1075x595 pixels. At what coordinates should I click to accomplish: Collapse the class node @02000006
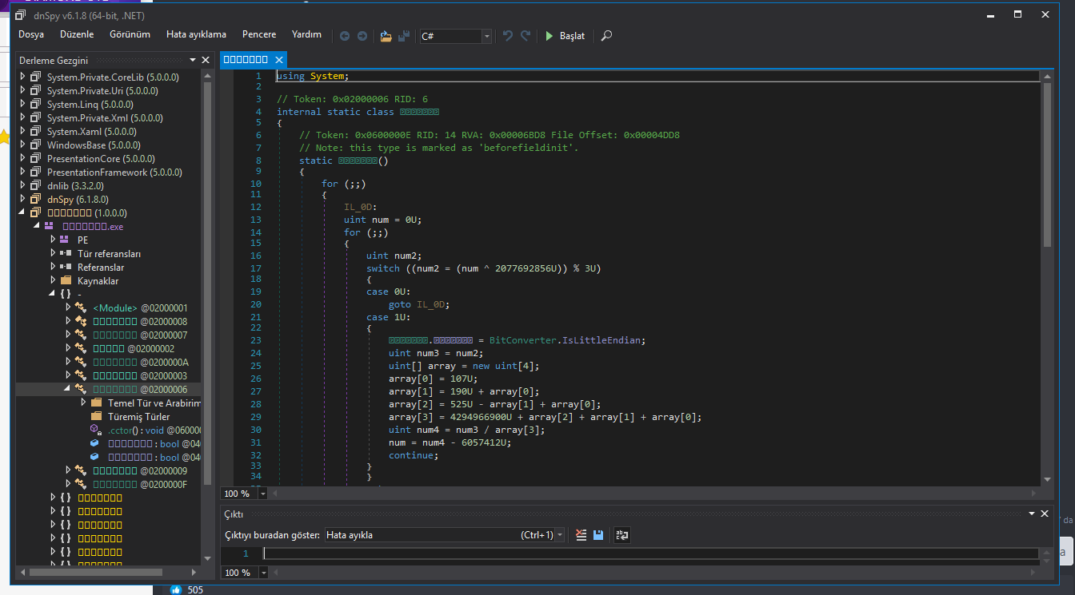click(68, 389)
